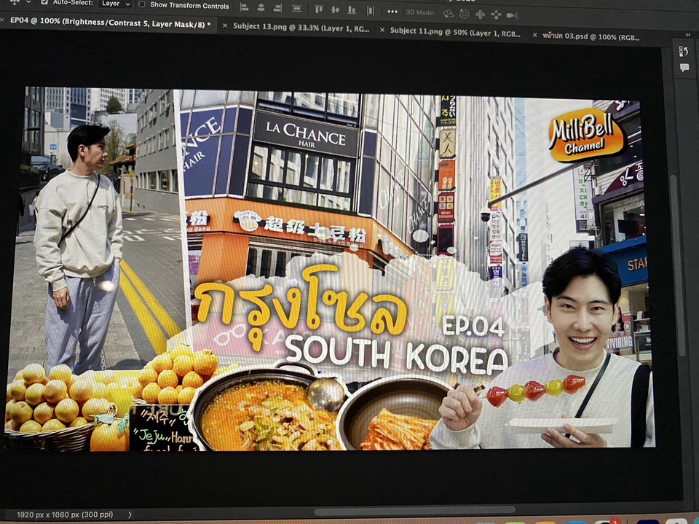Image resolution: width=699 pixels, height=524 pixels.
Task: Switch to the Subject 13.png tab
Action: coord(301,29)
